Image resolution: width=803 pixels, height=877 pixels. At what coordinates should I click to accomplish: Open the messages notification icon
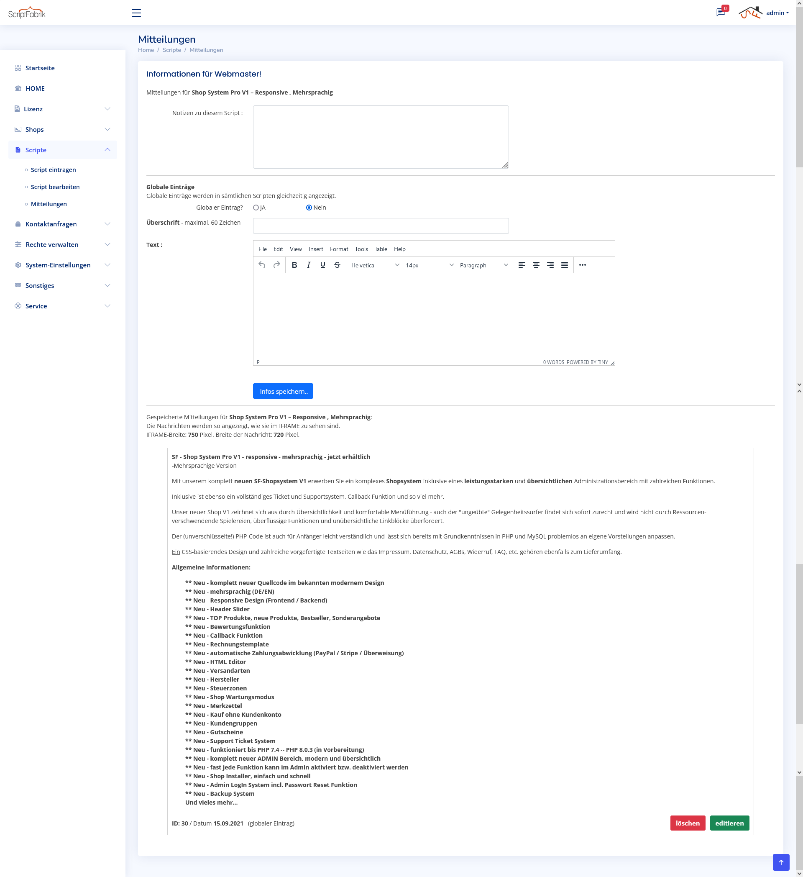click(x=721, y=12)
